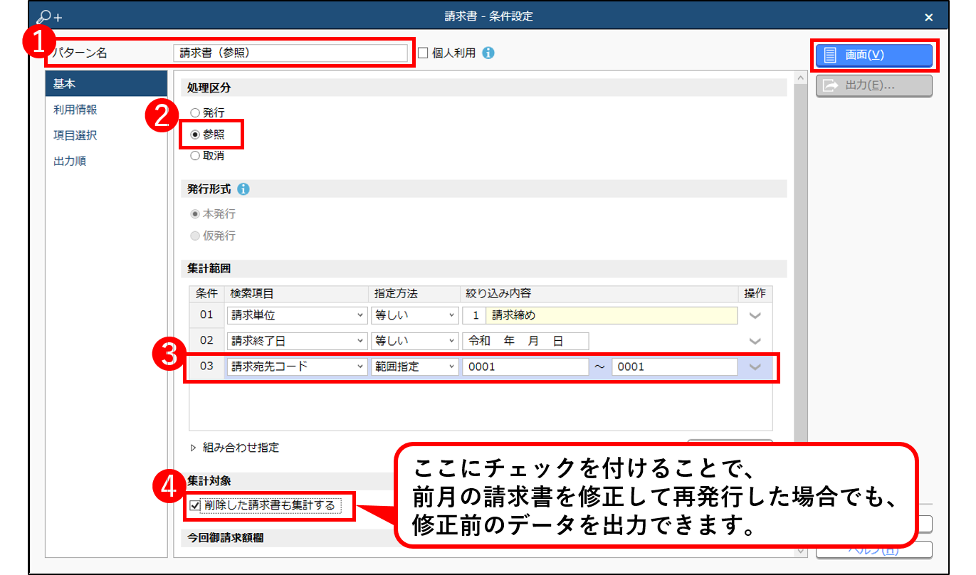
Task: Enable the 個人利用 checkbox
Action: pyautogui.click(x=423, y=53)
